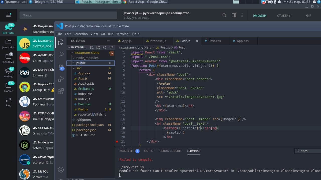This screenshot has width=321, height=180.
Task: Click the Post breadcrumb symbol
Action: 180,47
